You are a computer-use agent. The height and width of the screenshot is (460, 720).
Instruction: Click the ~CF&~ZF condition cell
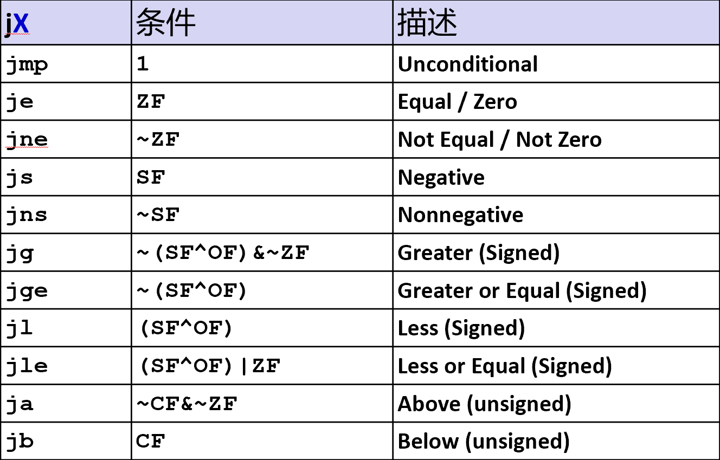pos(187,404)
